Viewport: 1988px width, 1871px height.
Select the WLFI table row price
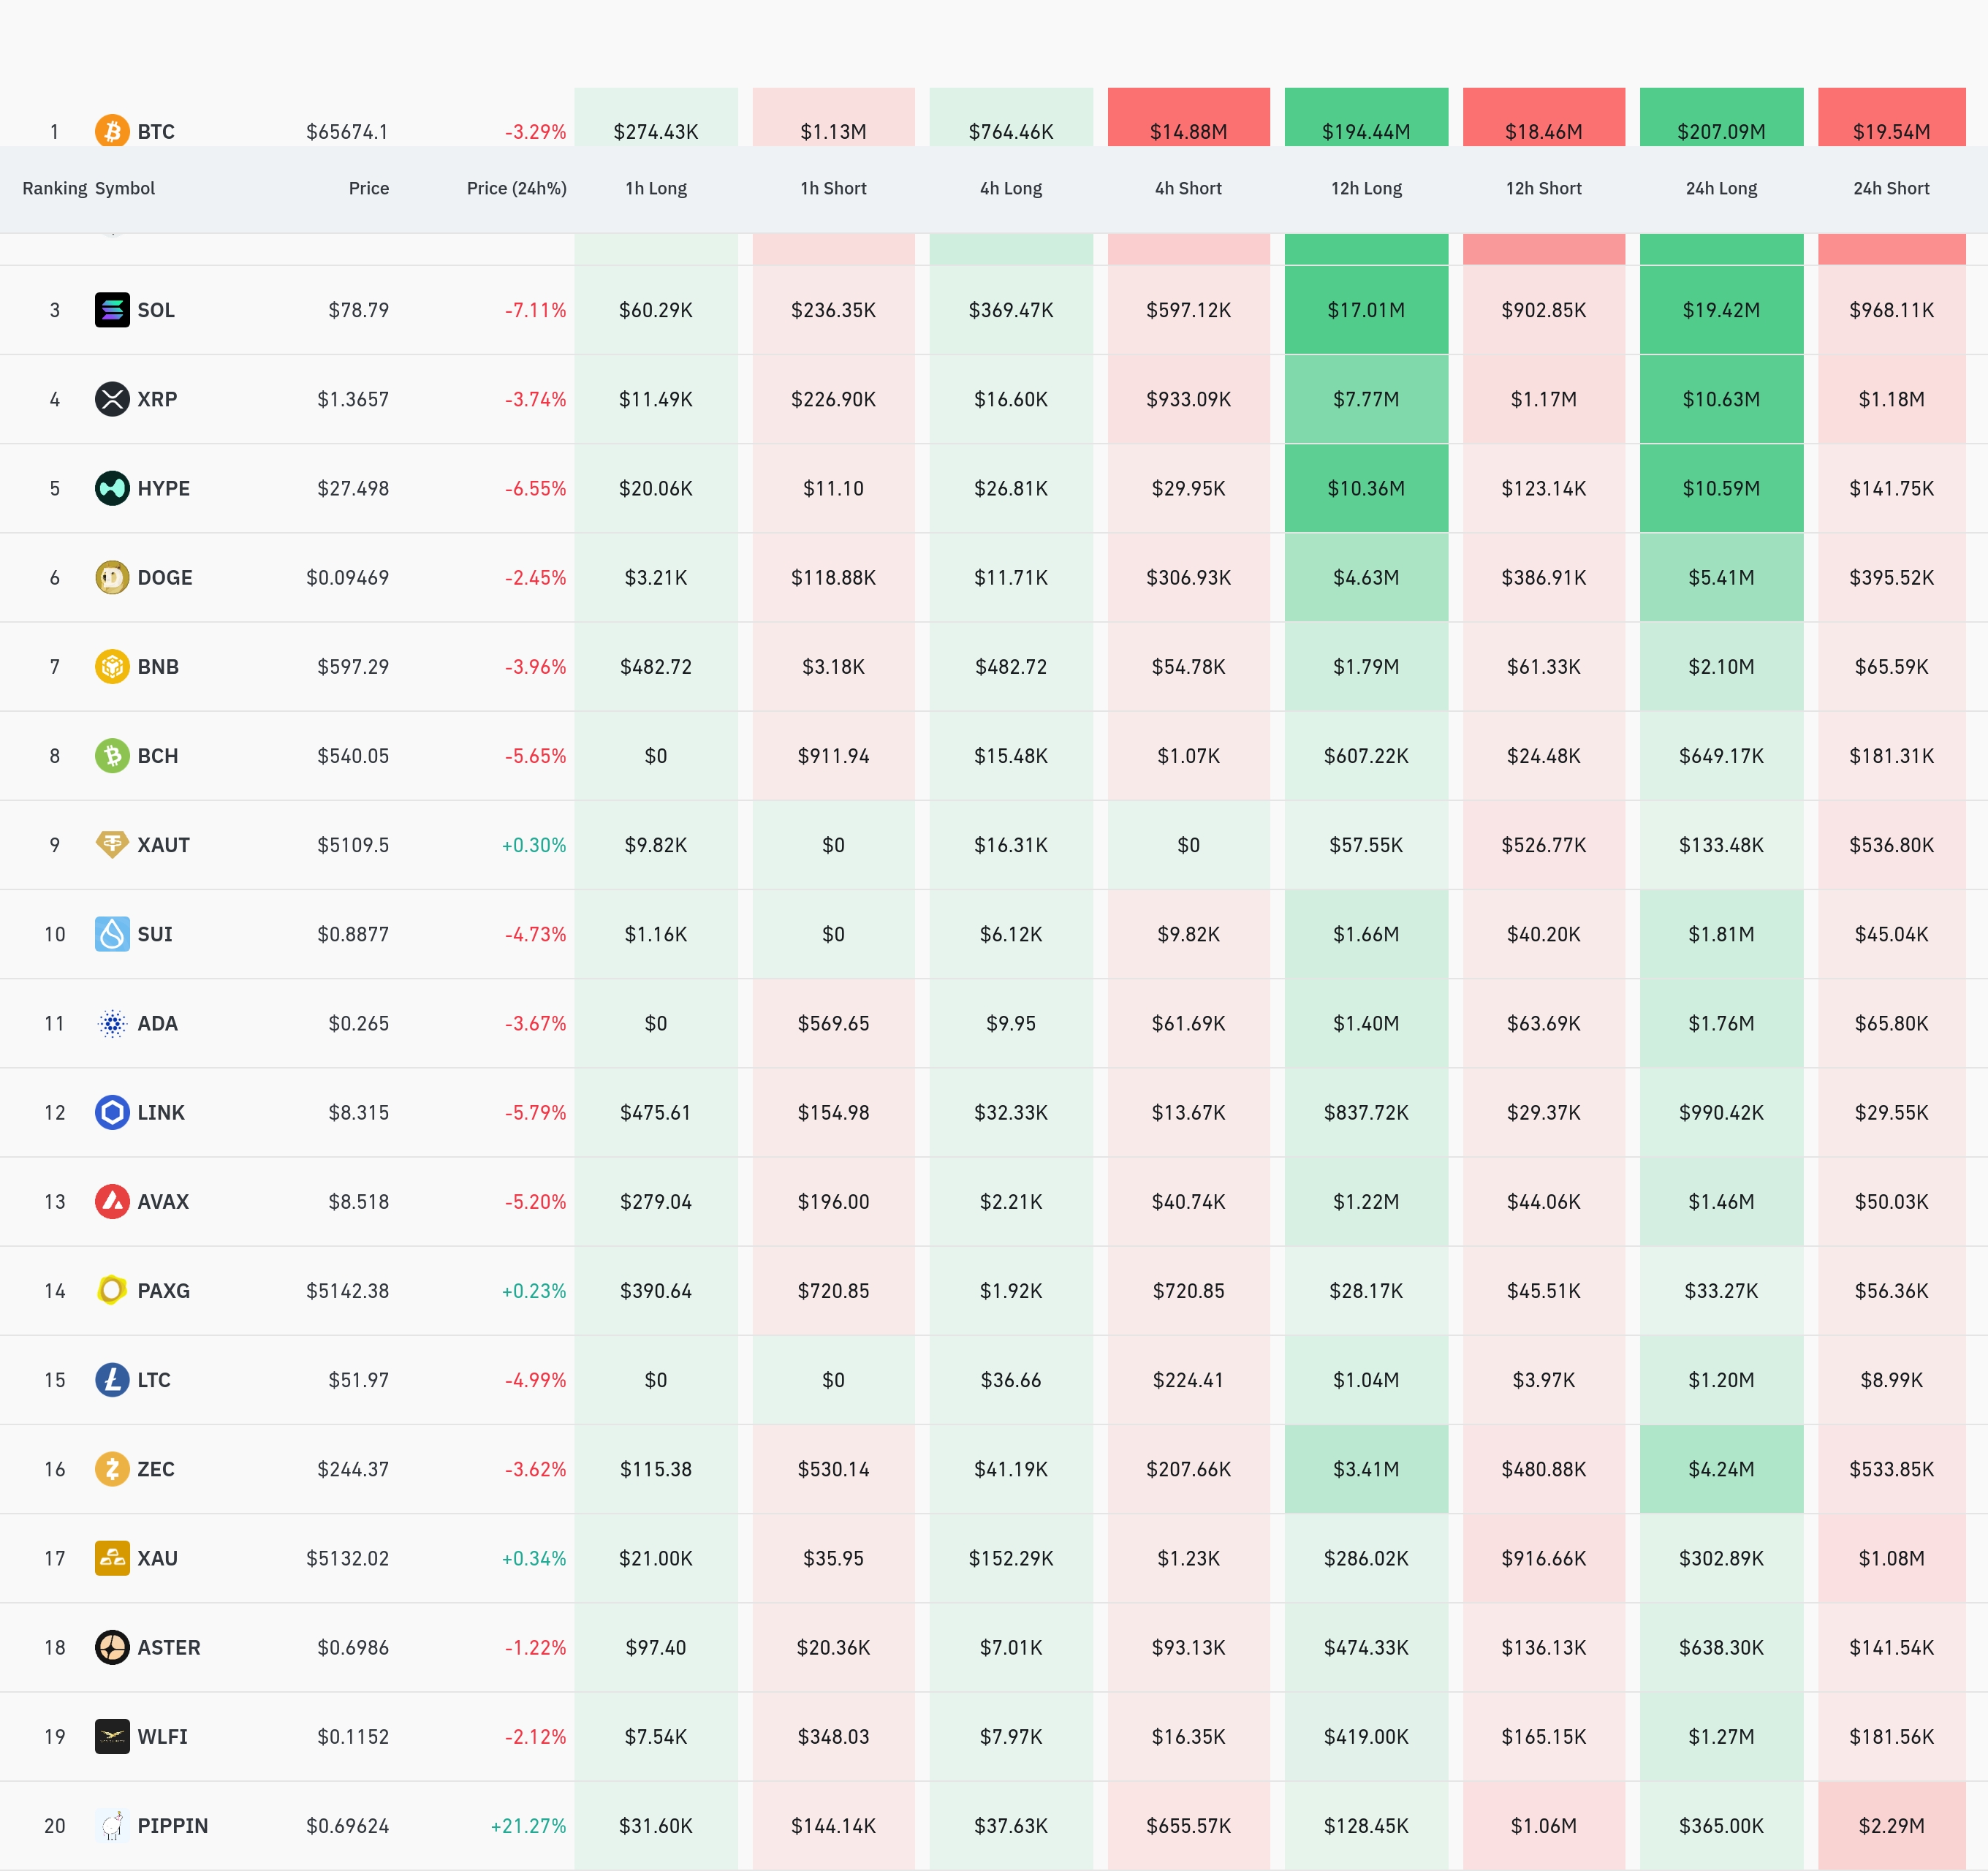[x=353, y=1737]
